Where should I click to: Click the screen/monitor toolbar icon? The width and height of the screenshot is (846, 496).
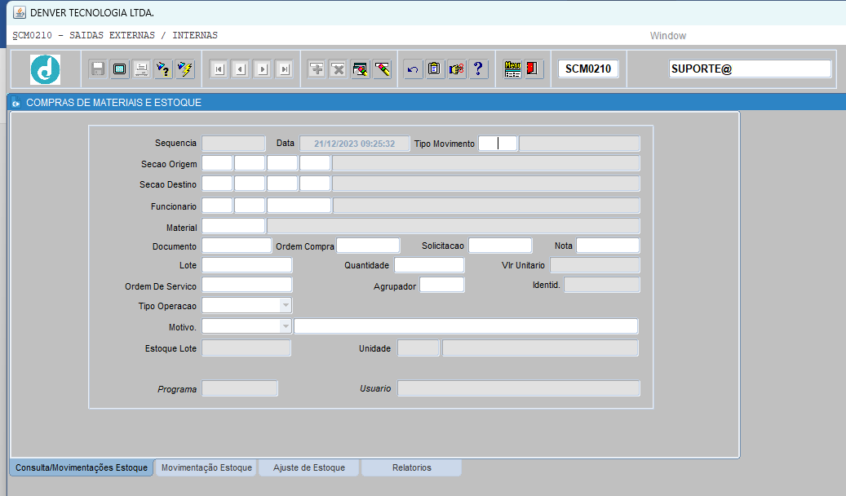120,69
